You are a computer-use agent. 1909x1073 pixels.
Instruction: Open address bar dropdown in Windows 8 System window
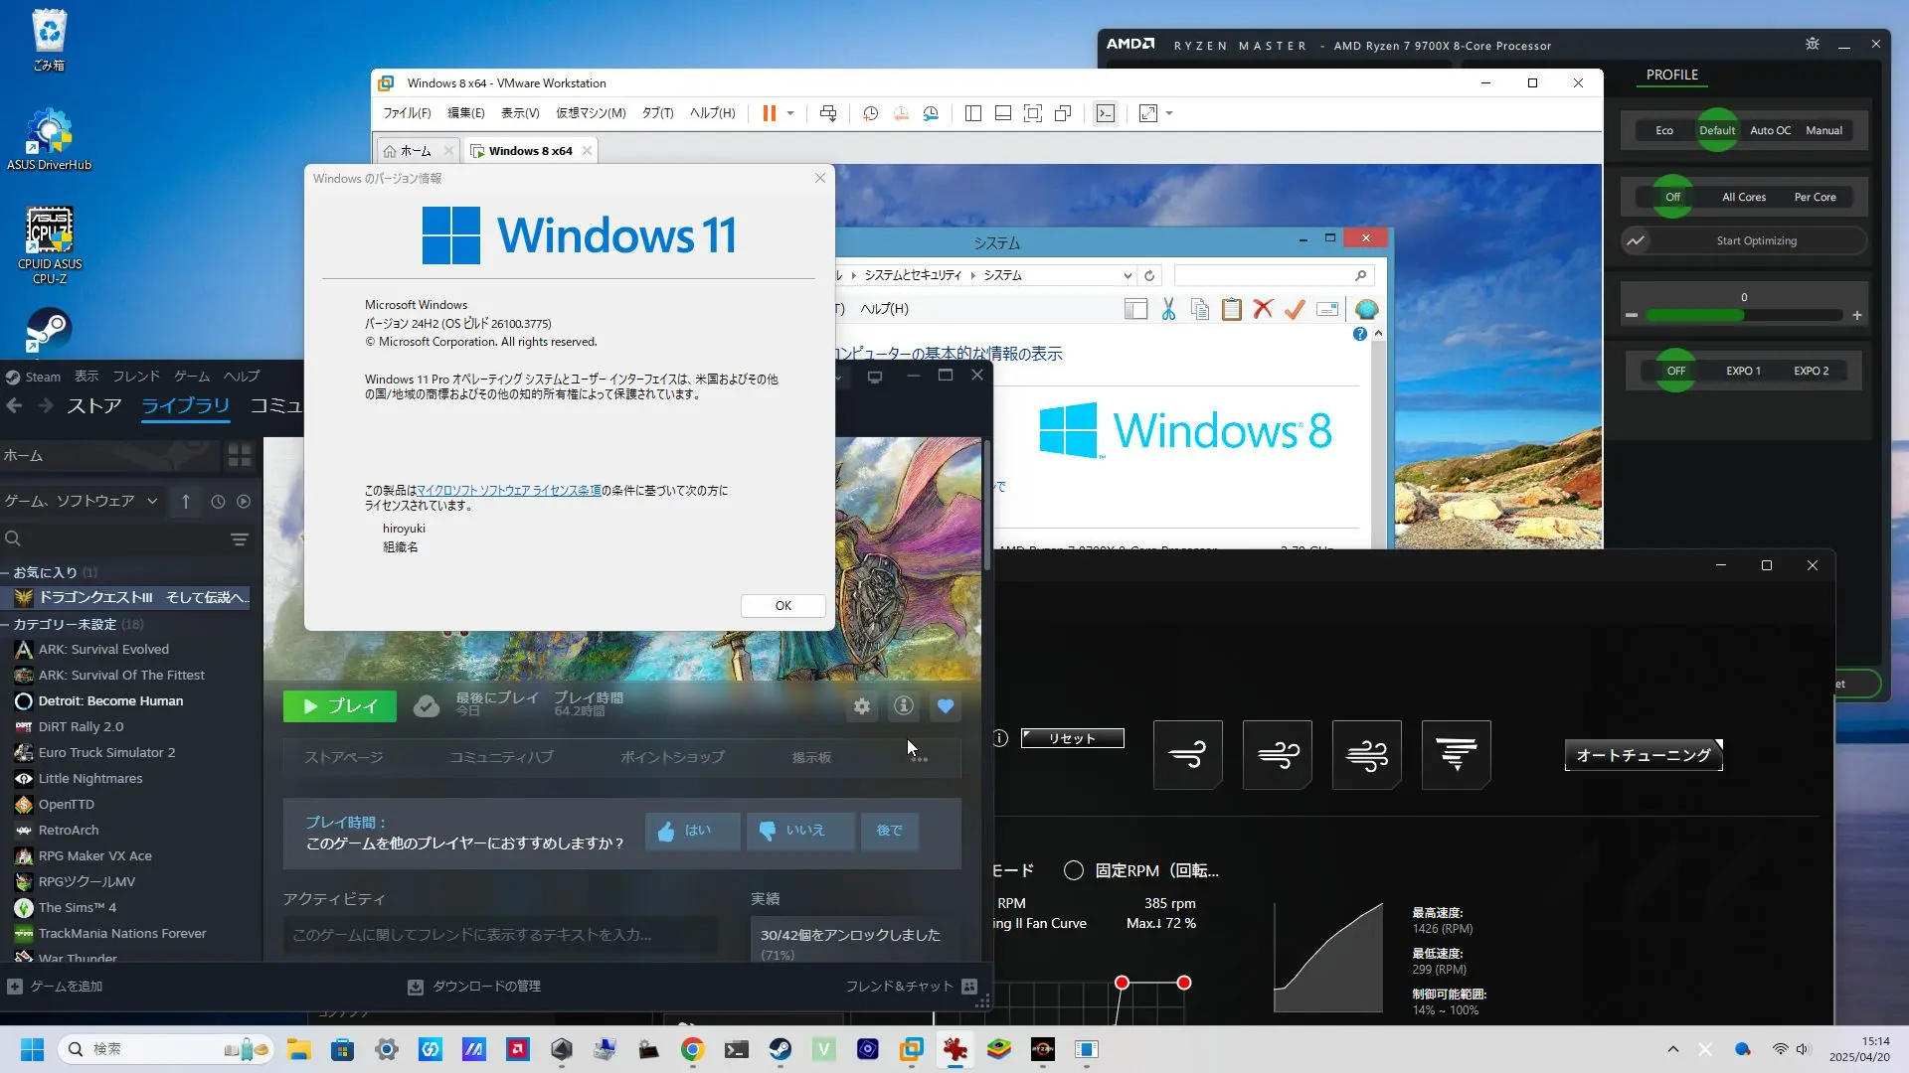pos(1128,275)
